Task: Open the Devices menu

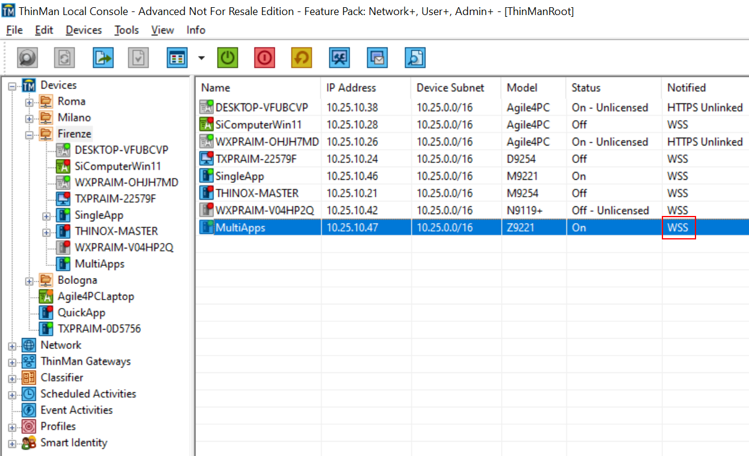Action: tap(84, 30)
